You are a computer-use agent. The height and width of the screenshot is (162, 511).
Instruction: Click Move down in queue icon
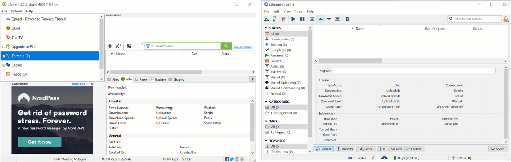329,19
